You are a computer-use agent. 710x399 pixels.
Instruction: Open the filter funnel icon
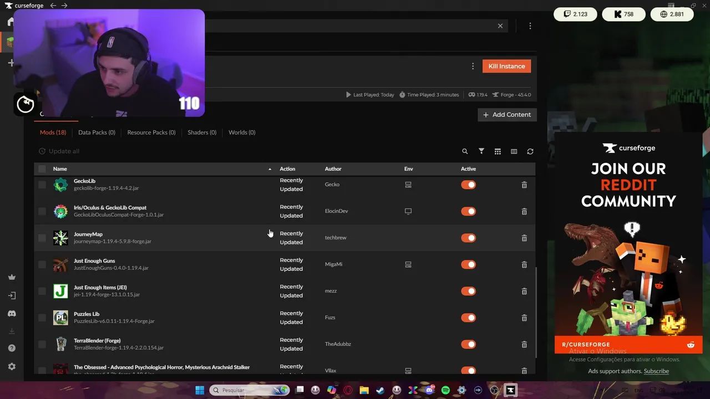[x=481, y=151]
